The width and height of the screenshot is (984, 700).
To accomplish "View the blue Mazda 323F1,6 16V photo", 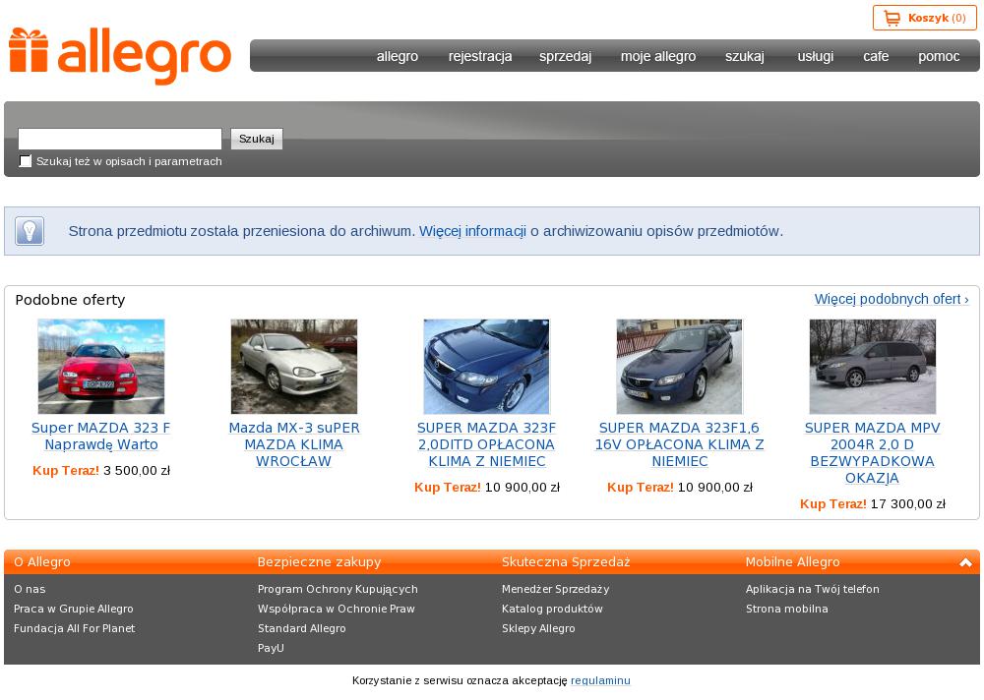I will coord(680,367).
